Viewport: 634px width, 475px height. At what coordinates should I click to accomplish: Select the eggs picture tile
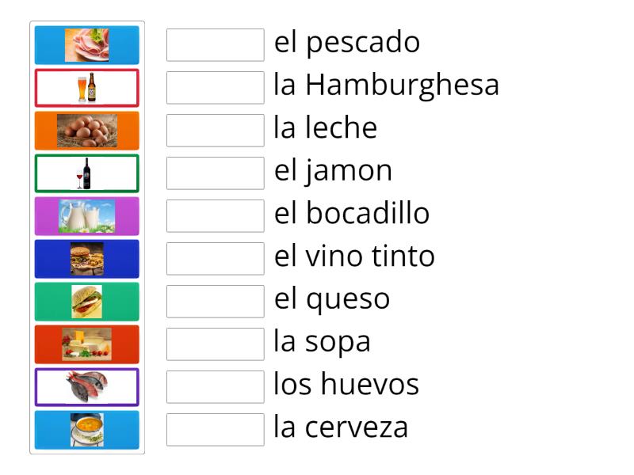87,130
